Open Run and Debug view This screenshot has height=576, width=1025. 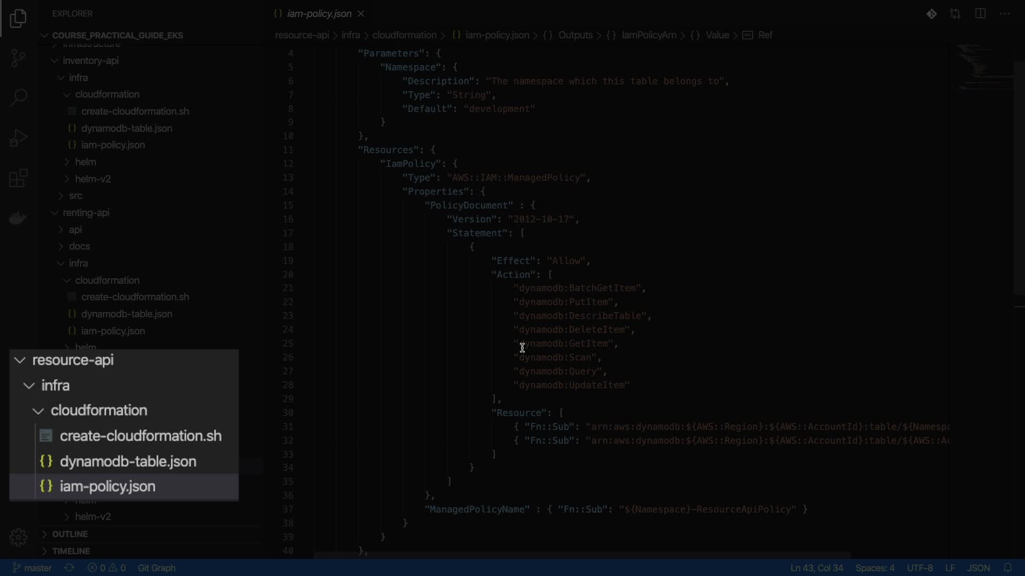pyautogui.click(x=18, y=138)
